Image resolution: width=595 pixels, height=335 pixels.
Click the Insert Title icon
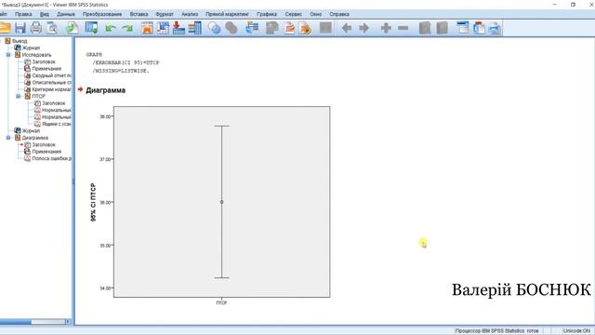(479, 28)
